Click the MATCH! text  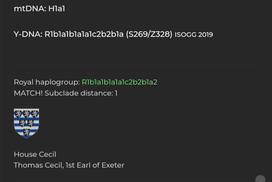tap(28, 94)
